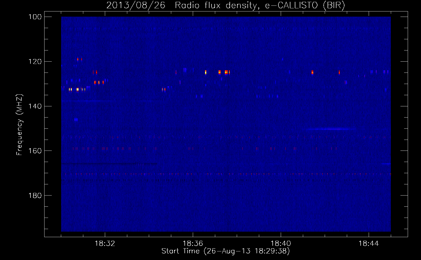Click the 100 frequency tick label

coord(35,17)
